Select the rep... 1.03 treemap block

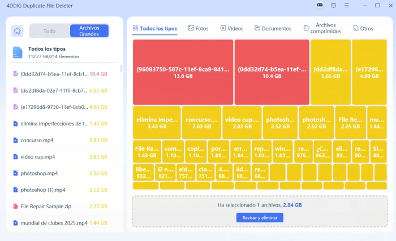coord(261,151)
